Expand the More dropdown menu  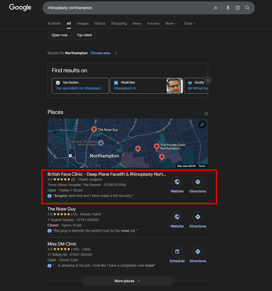[x=171, y=24]
